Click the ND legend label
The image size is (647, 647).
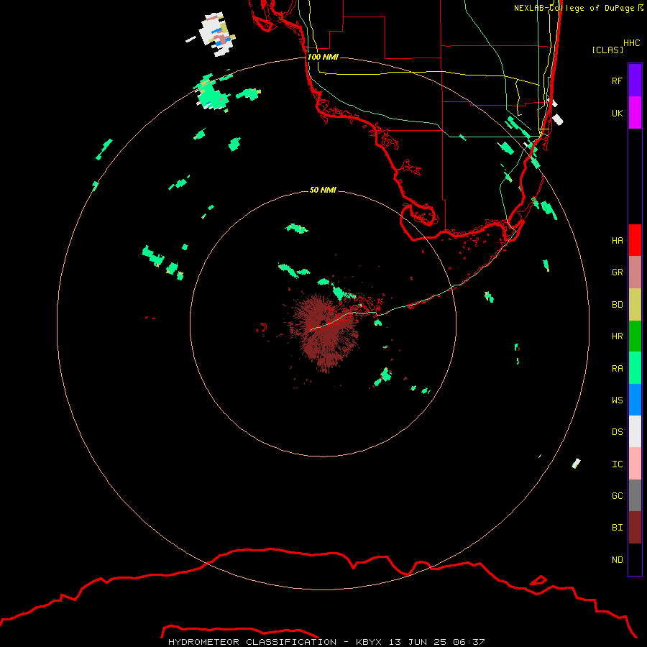[x=618, y=560]
